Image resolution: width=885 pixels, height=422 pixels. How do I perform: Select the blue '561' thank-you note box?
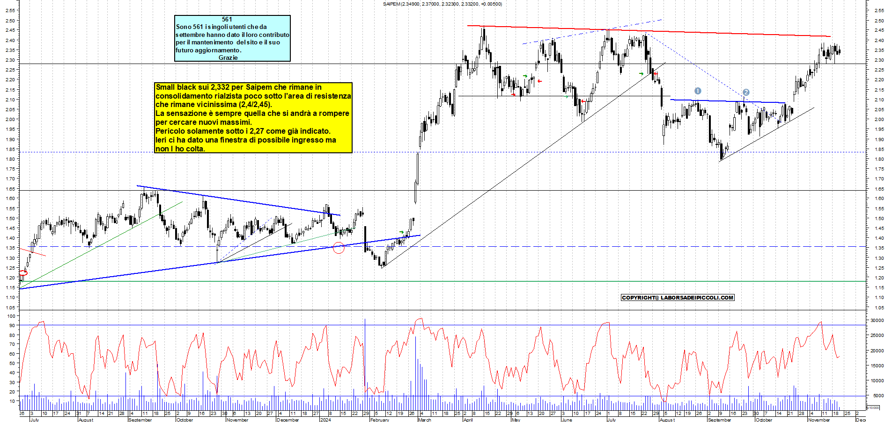click(232, 38)
